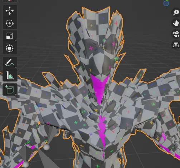Click the Pan view hand button

point(176,23)
